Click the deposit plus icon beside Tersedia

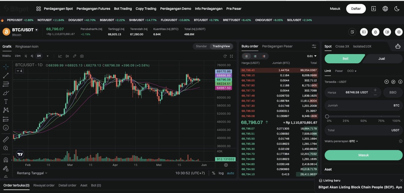click(386, 82)
